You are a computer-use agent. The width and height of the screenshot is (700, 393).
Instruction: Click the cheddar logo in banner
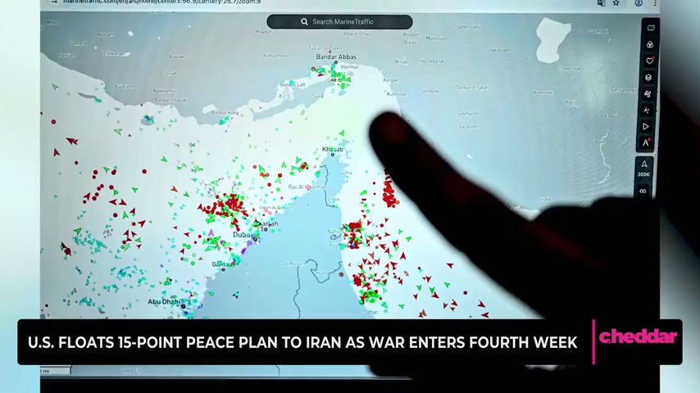coord(638,337)
